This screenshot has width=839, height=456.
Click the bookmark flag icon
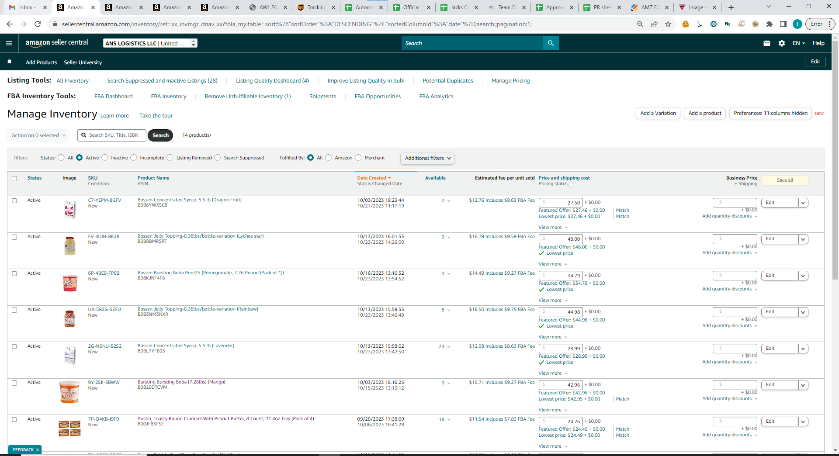point(9,62)
